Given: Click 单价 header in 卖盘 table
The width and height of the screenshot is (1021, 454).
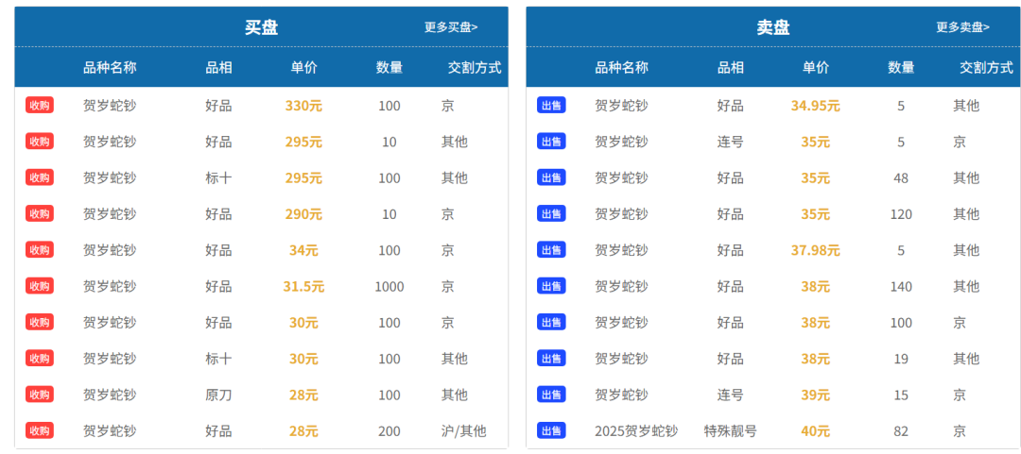Looking at the screenshot, I should click(x=815, y=67).
